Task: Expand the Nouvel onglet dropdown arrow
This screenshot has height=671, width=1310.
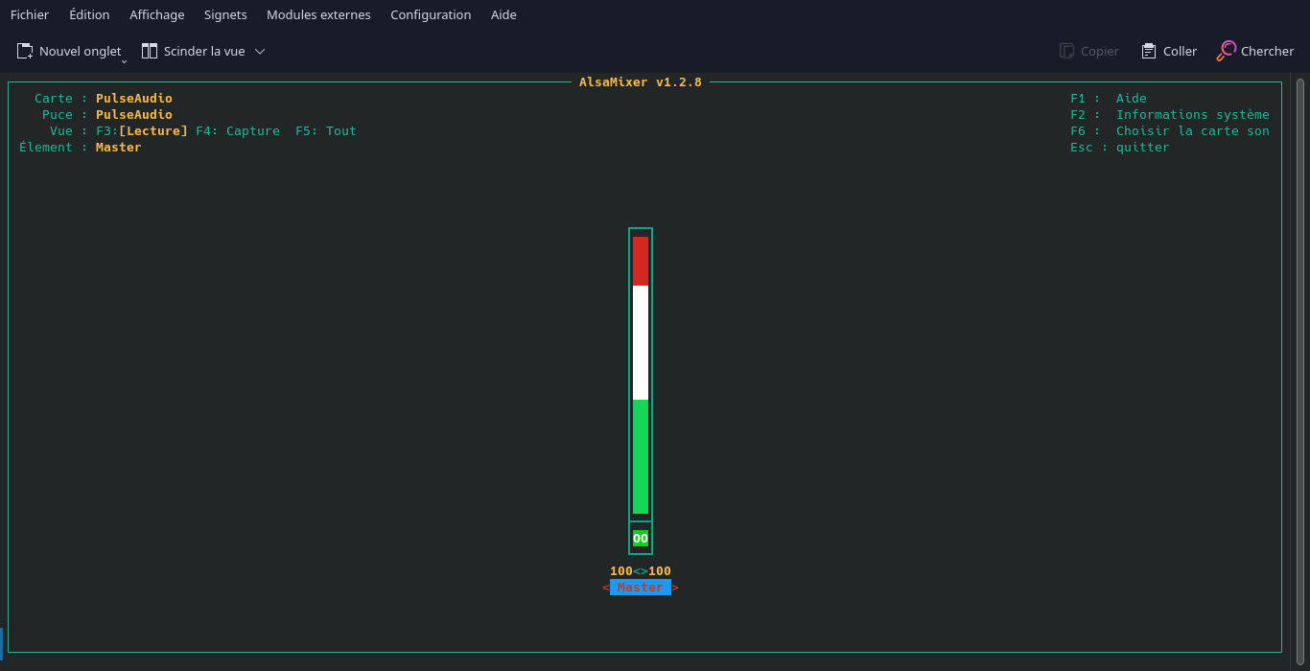Action: tap(124, 61)
